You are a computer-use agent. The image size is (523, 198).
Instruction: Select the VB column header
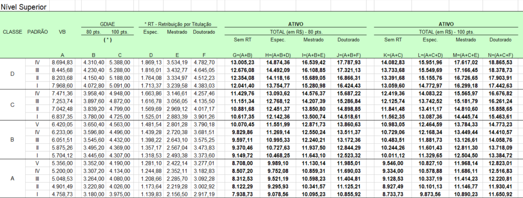point(63,32)
